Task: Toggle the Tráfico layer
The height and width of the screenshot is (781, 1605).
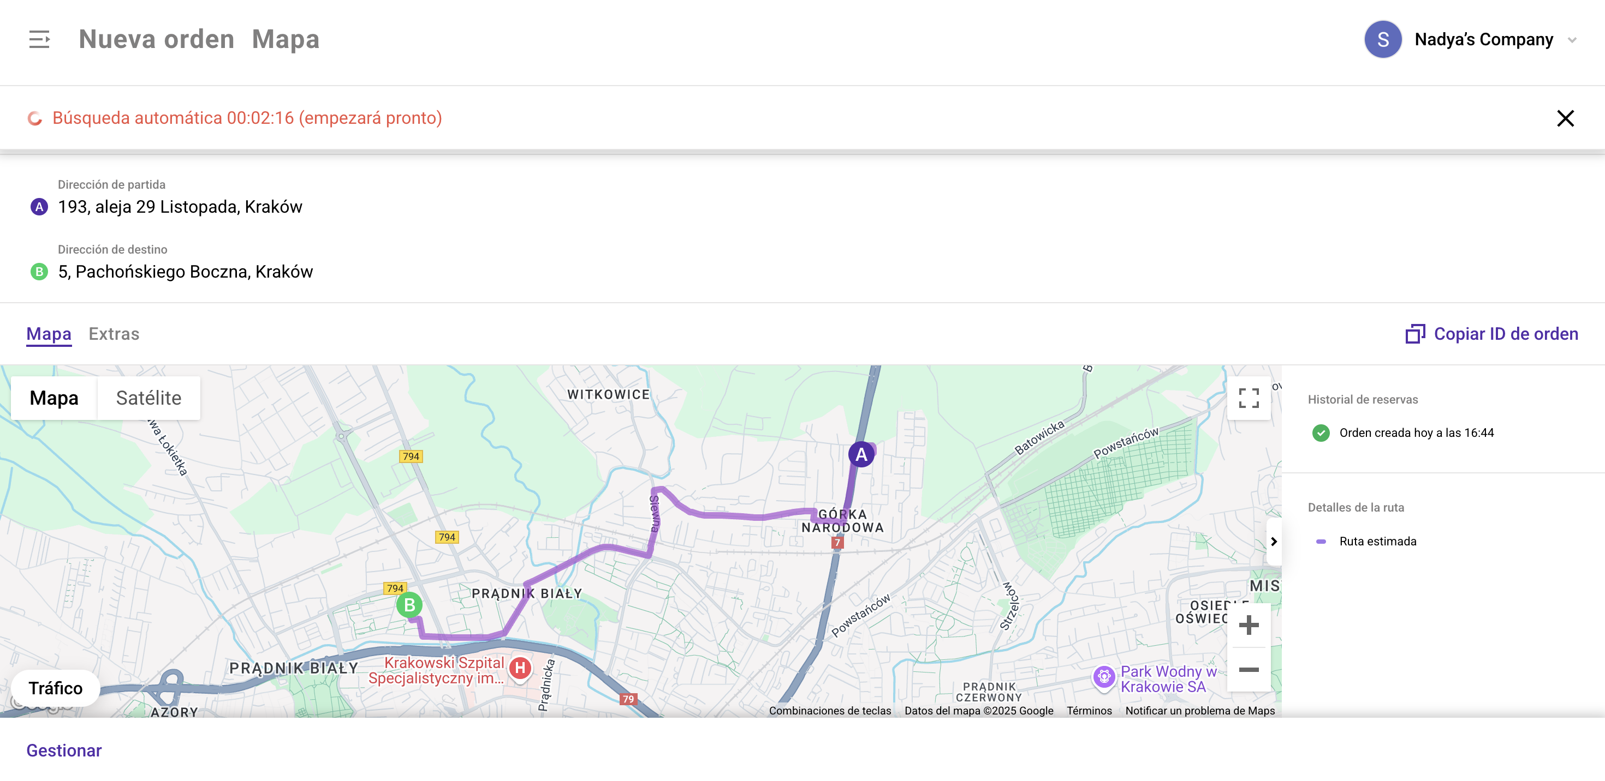Action: tap(56, 688)
